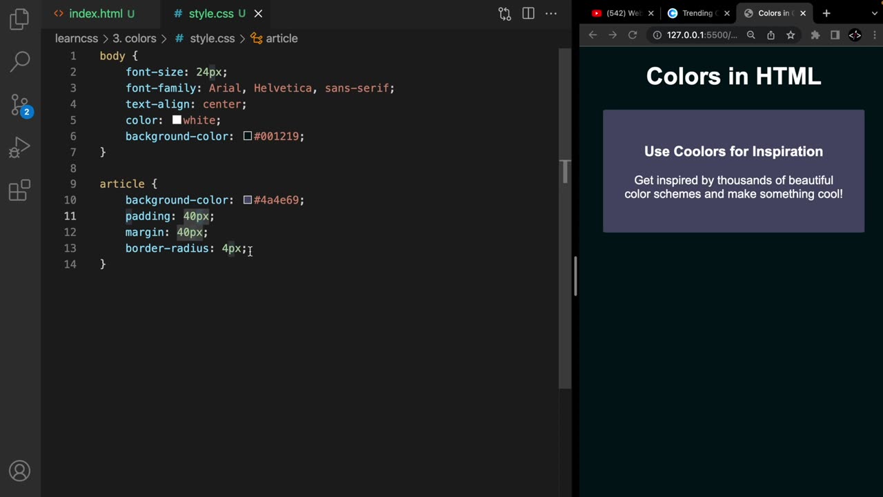The image size is (883, 497).
Task: Close the Trending Coolors browser tab
Action: [x=726, y=13]
